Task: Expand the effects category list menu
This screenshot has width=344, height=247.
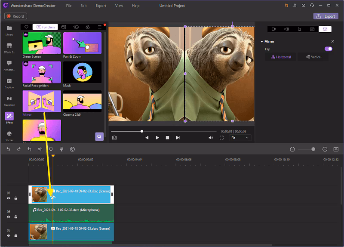Action: point(100,27)
